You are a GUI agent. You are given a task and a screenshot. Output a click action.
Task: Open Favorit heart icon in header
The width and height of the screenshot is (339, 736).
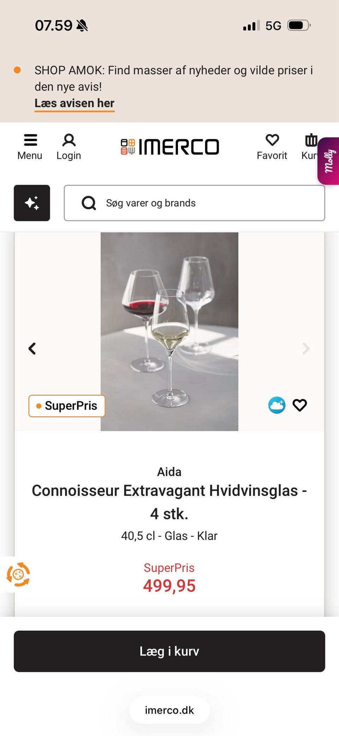272,140
